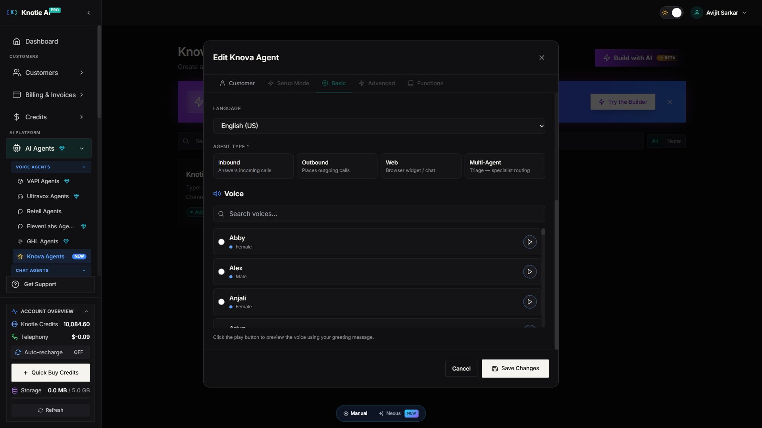Image resolution: width=762 pixels, height=428 pixels.
Task: Switch to the Setup Mode tab
Action: (x=289, y=83)
